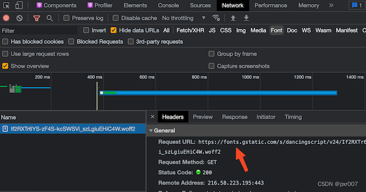Screen dimensions: 366x192
Task: Click Remote Address 216.58.223.195:443
Action: click(x=236, y=182)
